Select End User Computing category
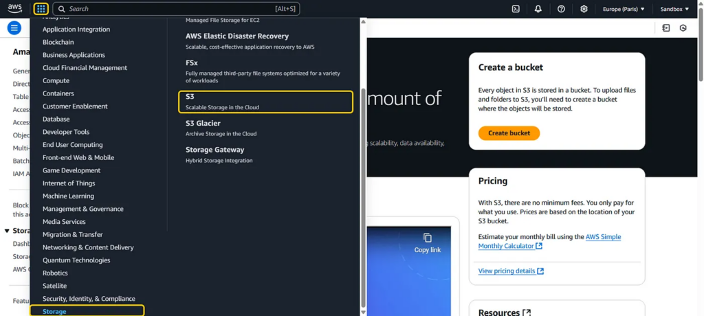 (73, 144)
